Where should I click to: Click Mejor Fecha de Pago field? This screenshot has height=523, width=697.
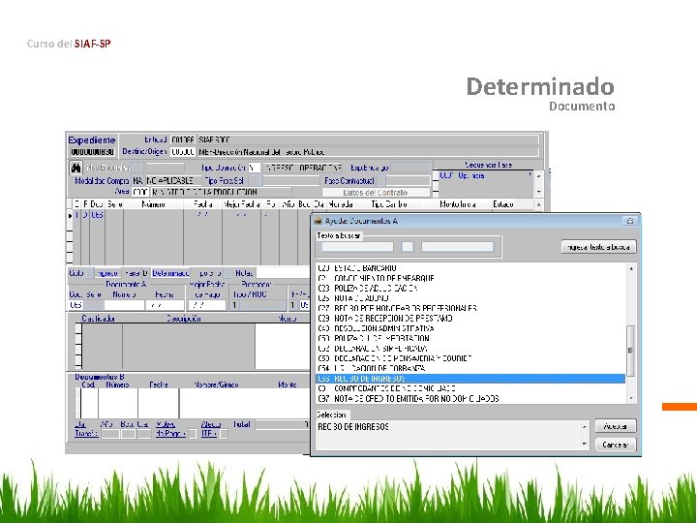click(207, 305)
